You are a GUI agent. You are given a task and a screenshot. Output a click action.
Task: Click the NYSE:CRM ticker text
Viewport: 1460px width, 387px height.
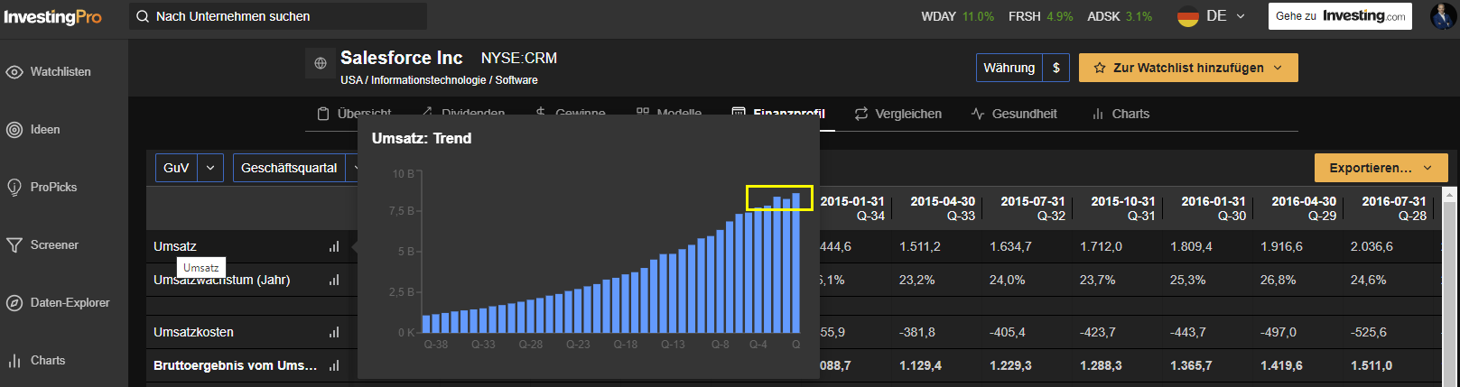pos(519,58)
